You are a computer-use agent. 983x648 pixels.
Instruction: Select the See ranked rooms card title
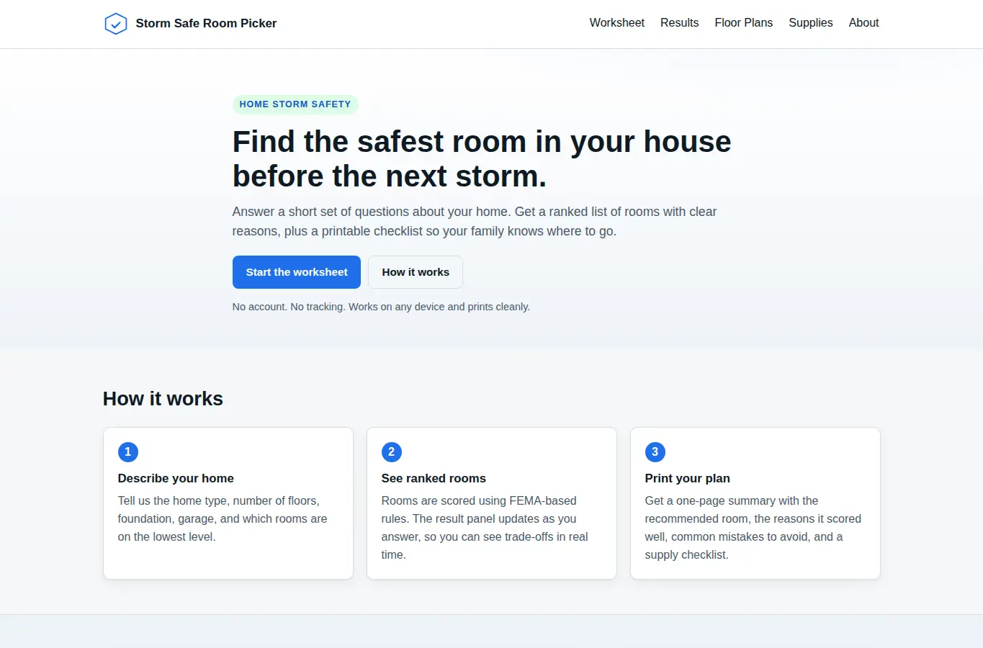coord(434,478)
